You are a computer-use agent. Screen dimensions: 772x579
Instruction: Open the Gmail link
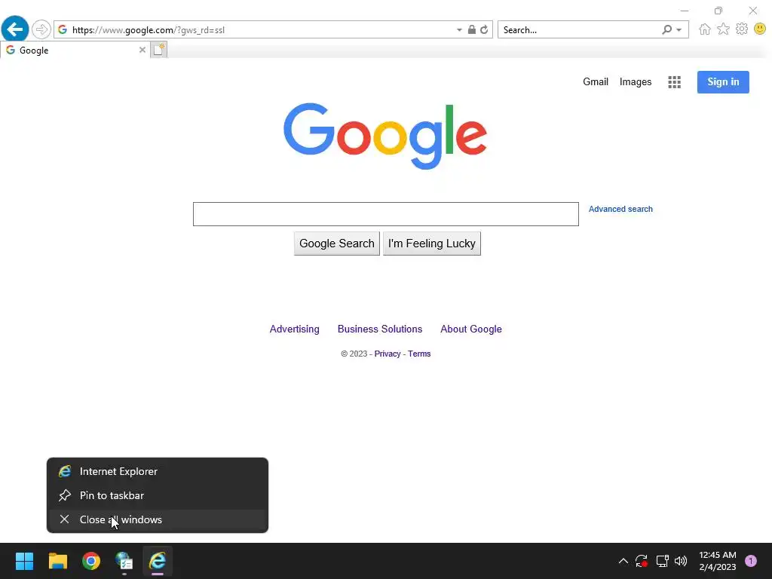596,81
